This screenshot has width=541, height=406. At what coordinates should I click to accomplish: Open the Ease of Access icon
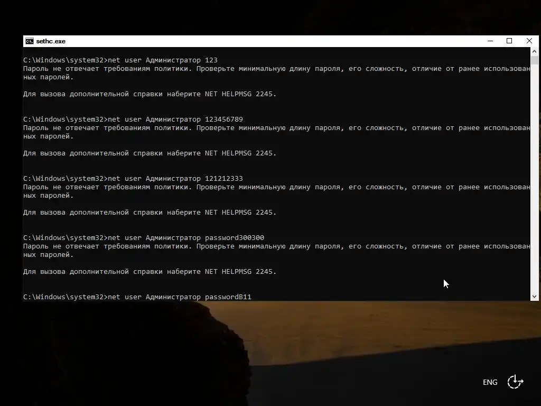pyautogui.click(x=516, y=382)
